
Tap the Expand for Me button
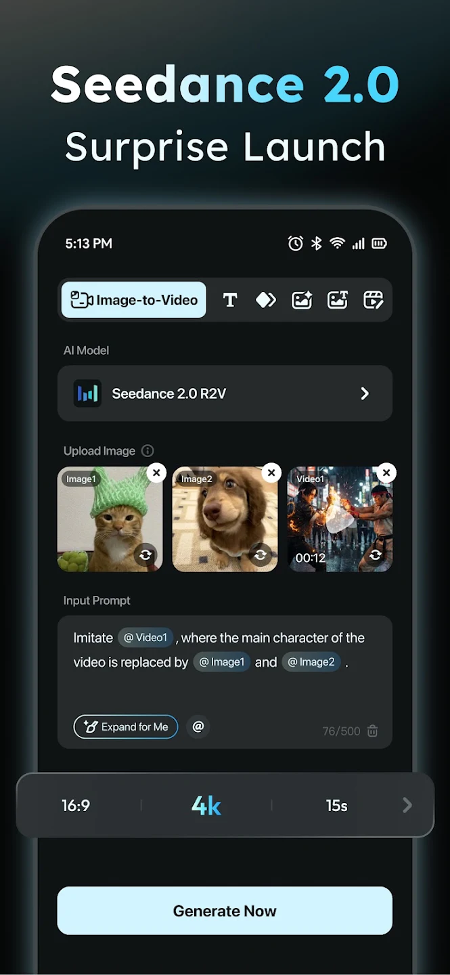(x=126, y=727)
